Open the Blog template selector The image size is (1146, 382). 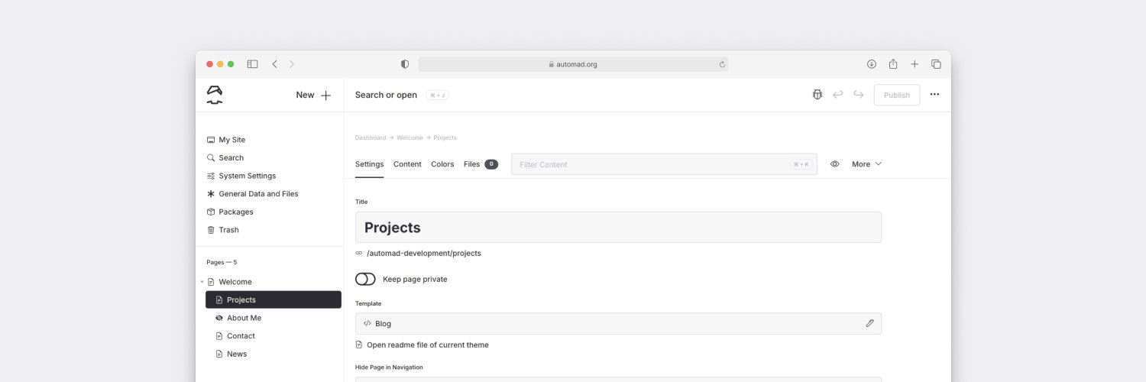(x=618, y=323)
